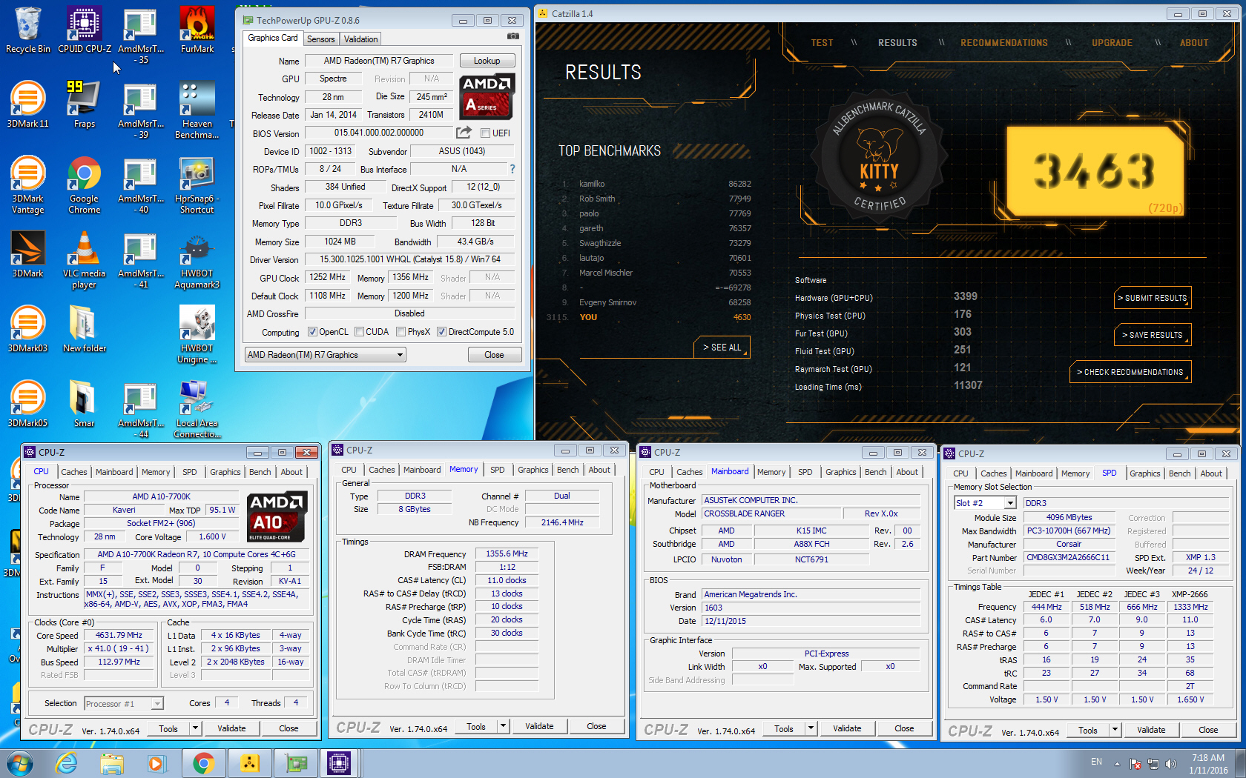Click SEE ALL under top benchmarks

pos(722,348)
